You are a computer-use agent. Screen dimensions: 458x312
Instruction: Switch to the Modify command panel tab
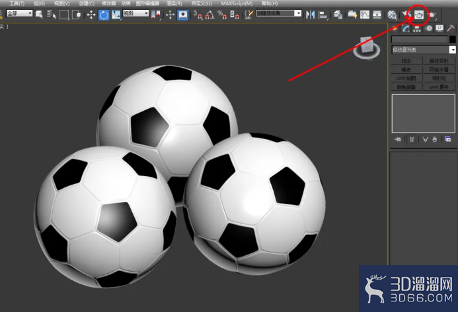[406, 28]
